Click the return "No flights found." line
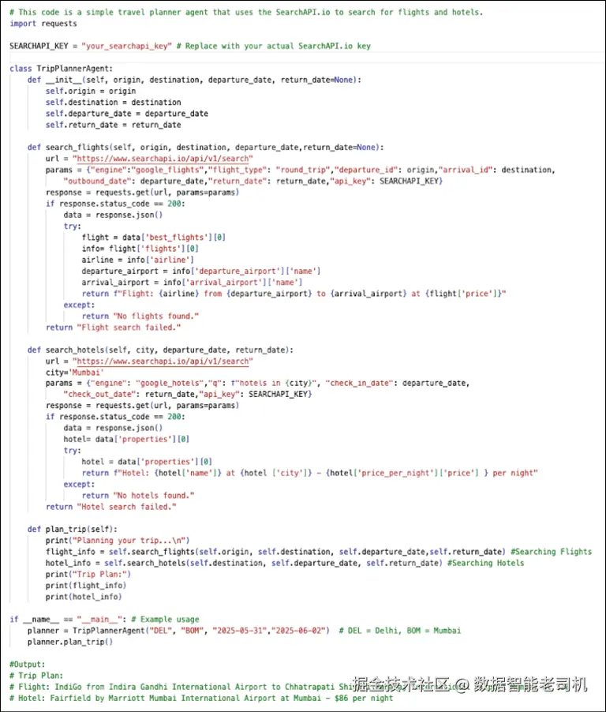 tap(140, 316)
